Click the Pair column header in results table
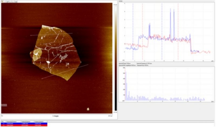The width and height of the screenshot is (216, 127). [2, 122]
